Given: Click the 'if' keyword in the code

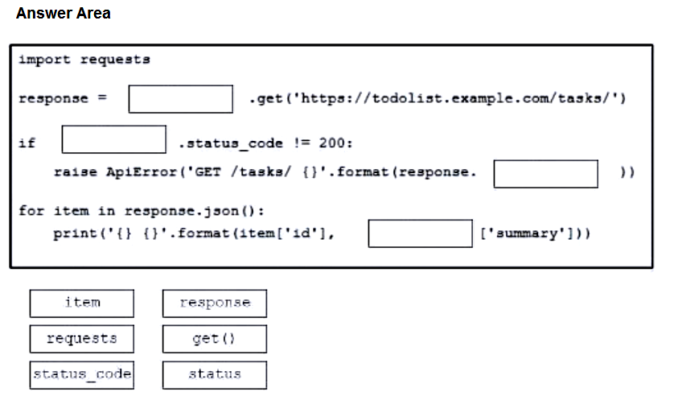Looking at the screenshot, I should click(27, 142).
